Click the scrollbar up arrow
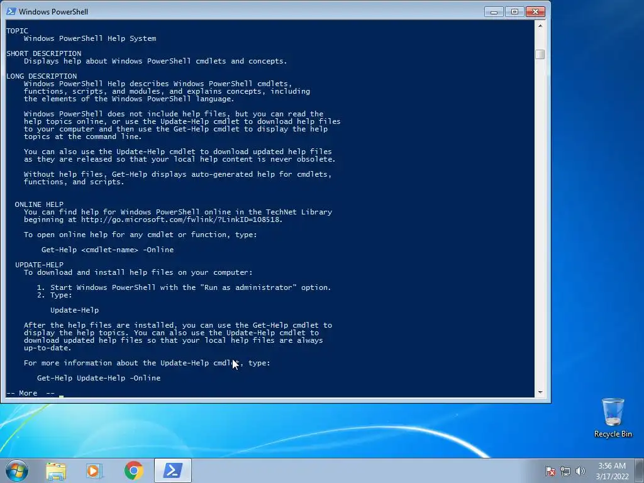The width and height of the screenshot is (644, 483). click(540, 25)
